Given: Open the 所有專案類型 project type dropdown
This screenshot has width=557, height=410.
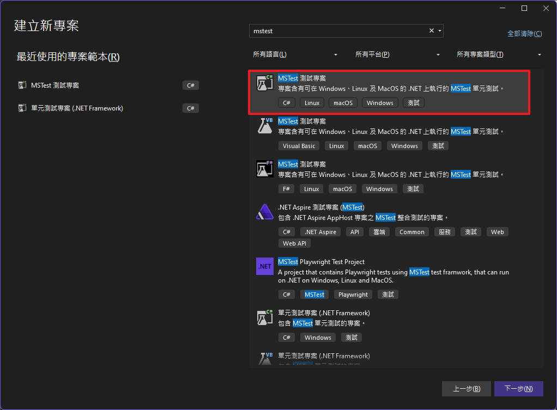Looking at the screenshot, I should tap(499, 54).
